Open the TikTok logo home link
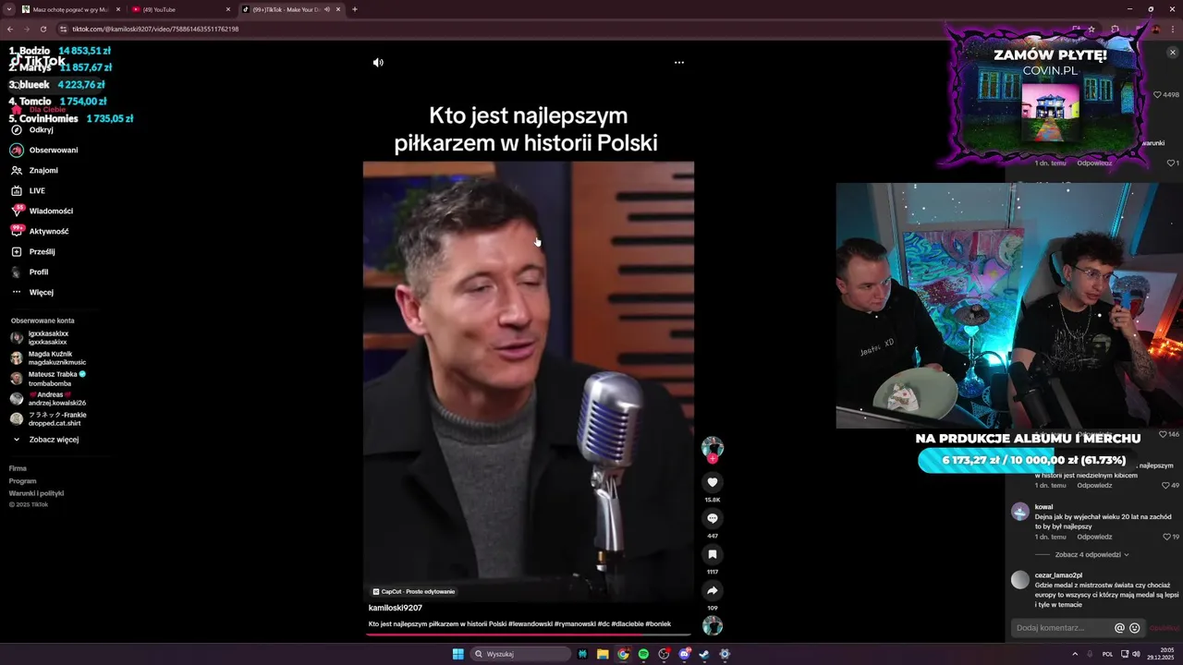 point(37,61)
